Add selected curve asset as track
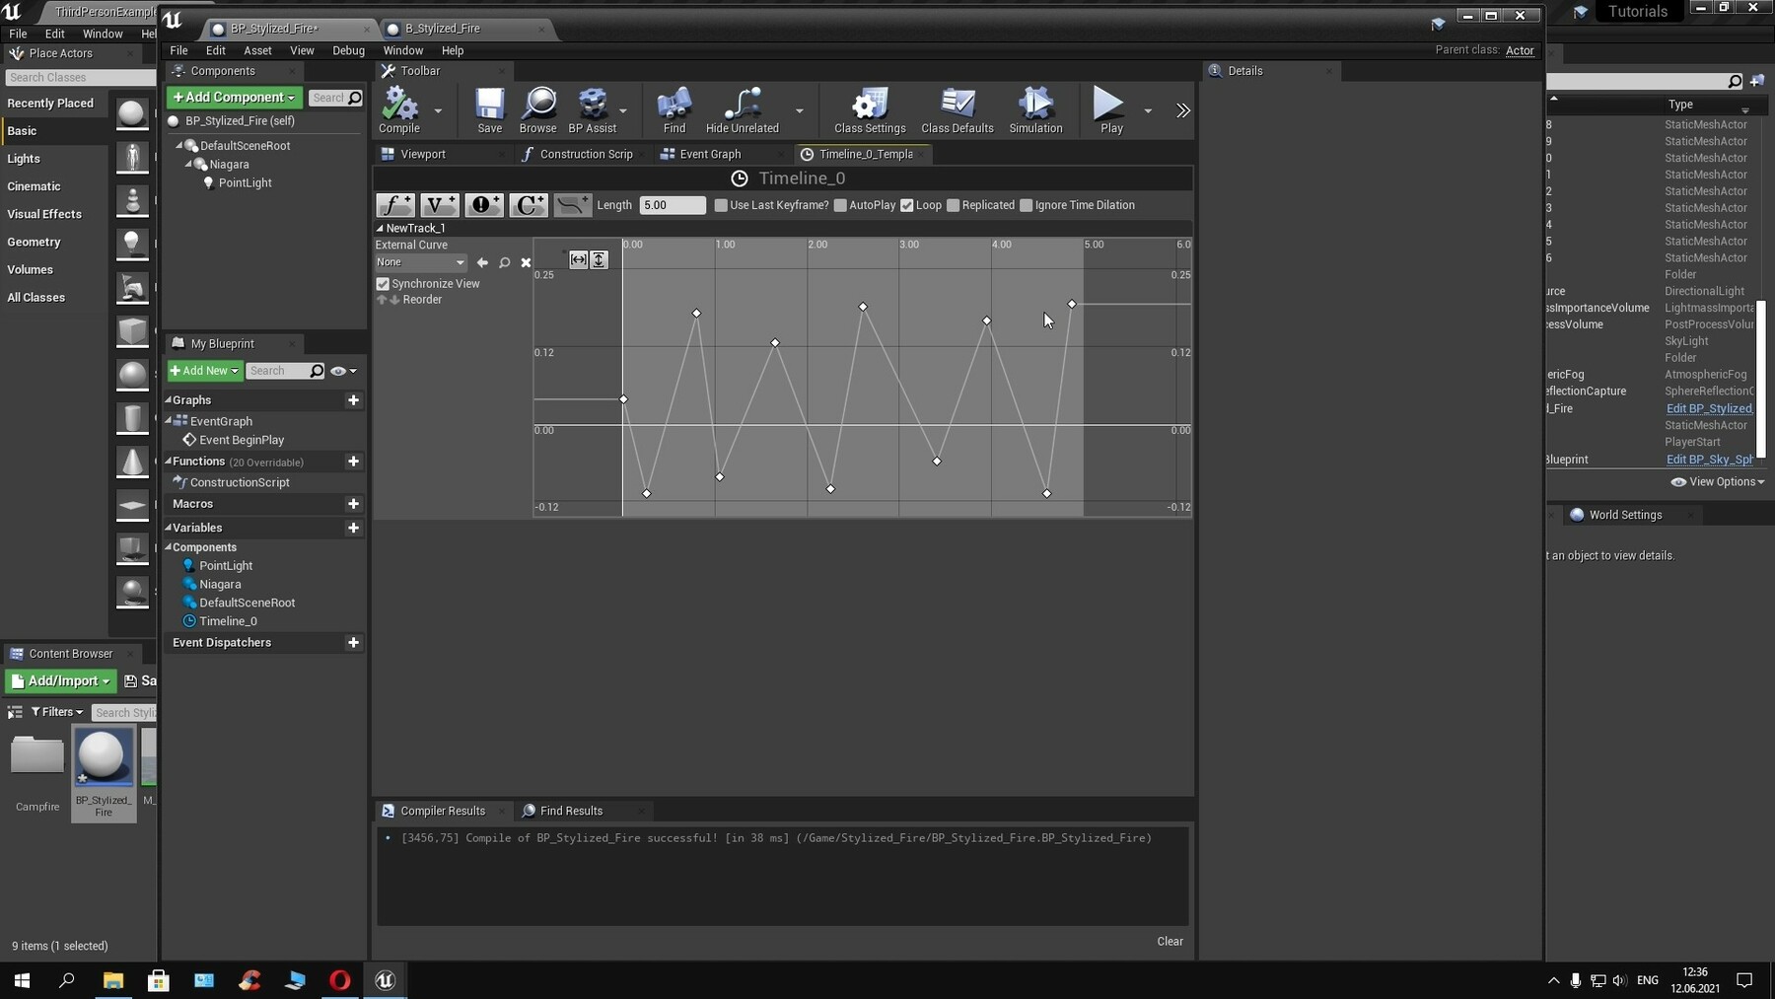 click(572, 205)
